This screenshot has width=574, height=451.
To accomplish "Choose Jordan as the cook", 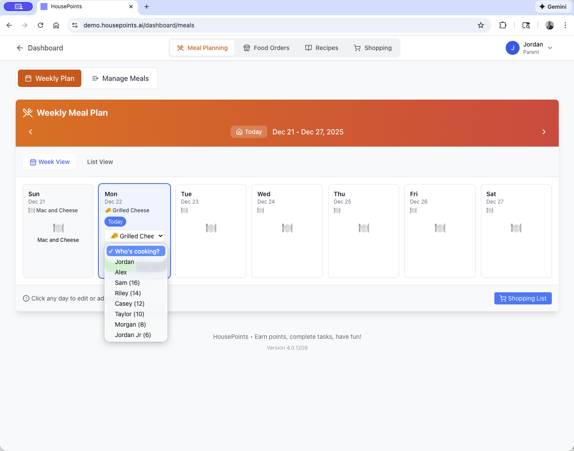I will (x=136, y=262).
